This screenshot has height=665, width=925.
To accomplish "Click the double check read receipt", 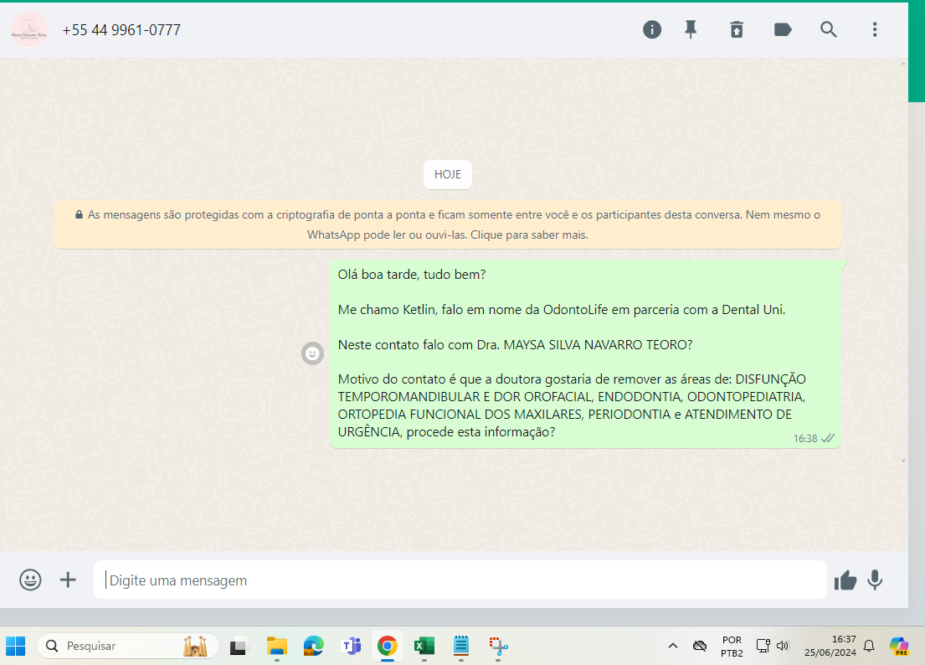I will [x=828, y=438].
